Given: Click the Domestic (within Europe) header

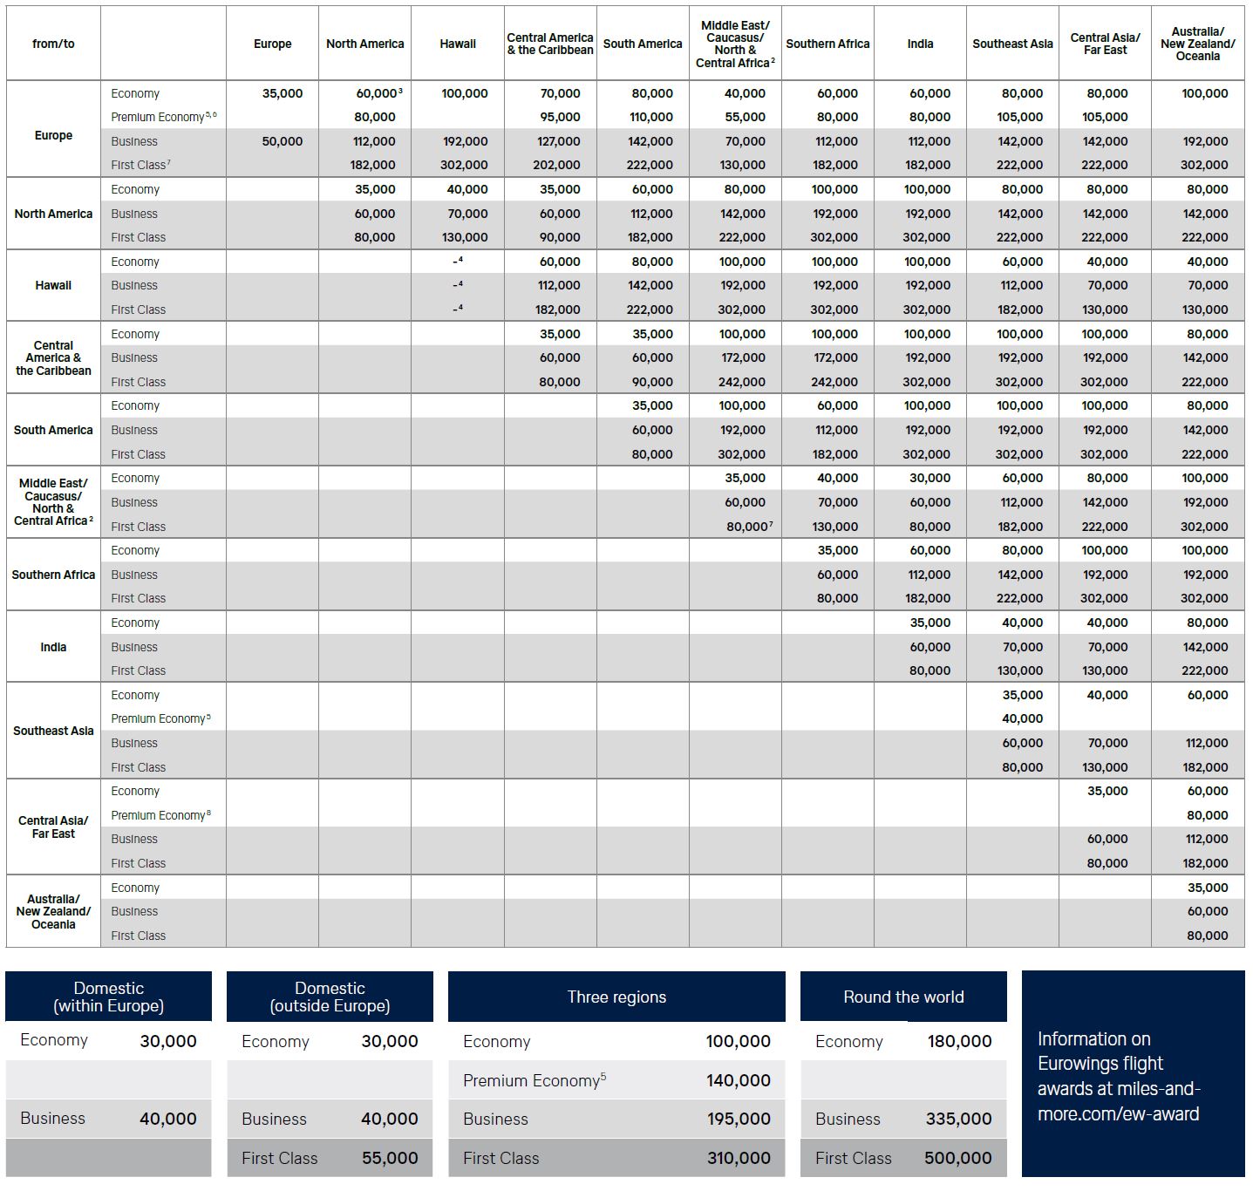Looking at the screenshot, I should coord(108,997).
